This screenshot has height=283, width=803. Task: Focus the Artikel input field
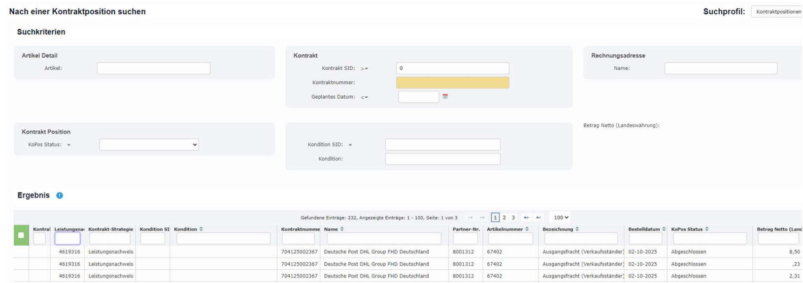[153, 68]
